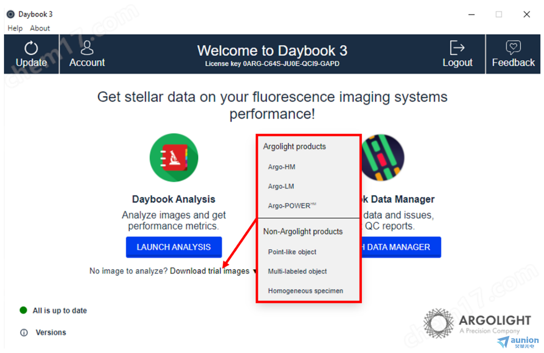This screenshot has height=353, width=544.
Task: Click the green up-to-date status dot
Action: [x=24, y=310]
